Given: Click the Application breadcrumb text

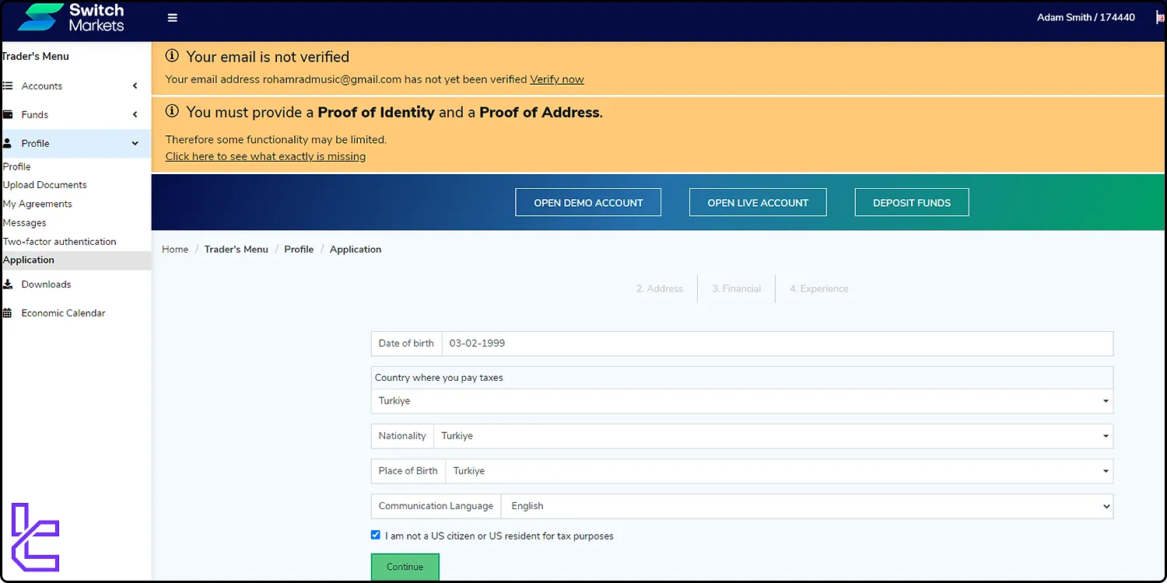Looking at the screenshot, I should (x=356, y=250).
